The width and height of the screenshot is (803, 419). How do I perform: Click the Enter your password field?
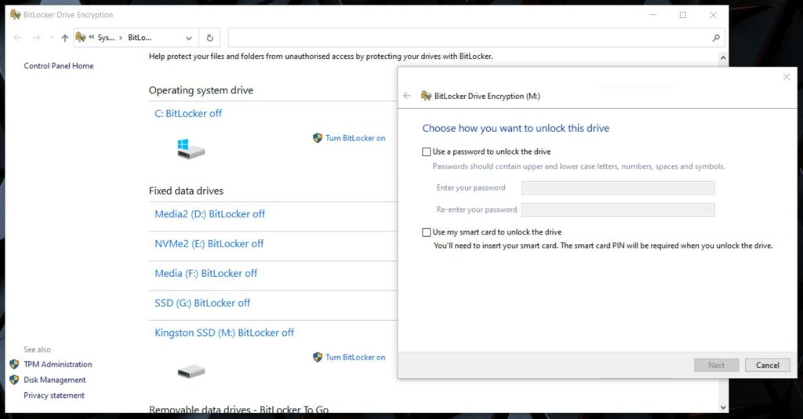click(x=618, y=188)
